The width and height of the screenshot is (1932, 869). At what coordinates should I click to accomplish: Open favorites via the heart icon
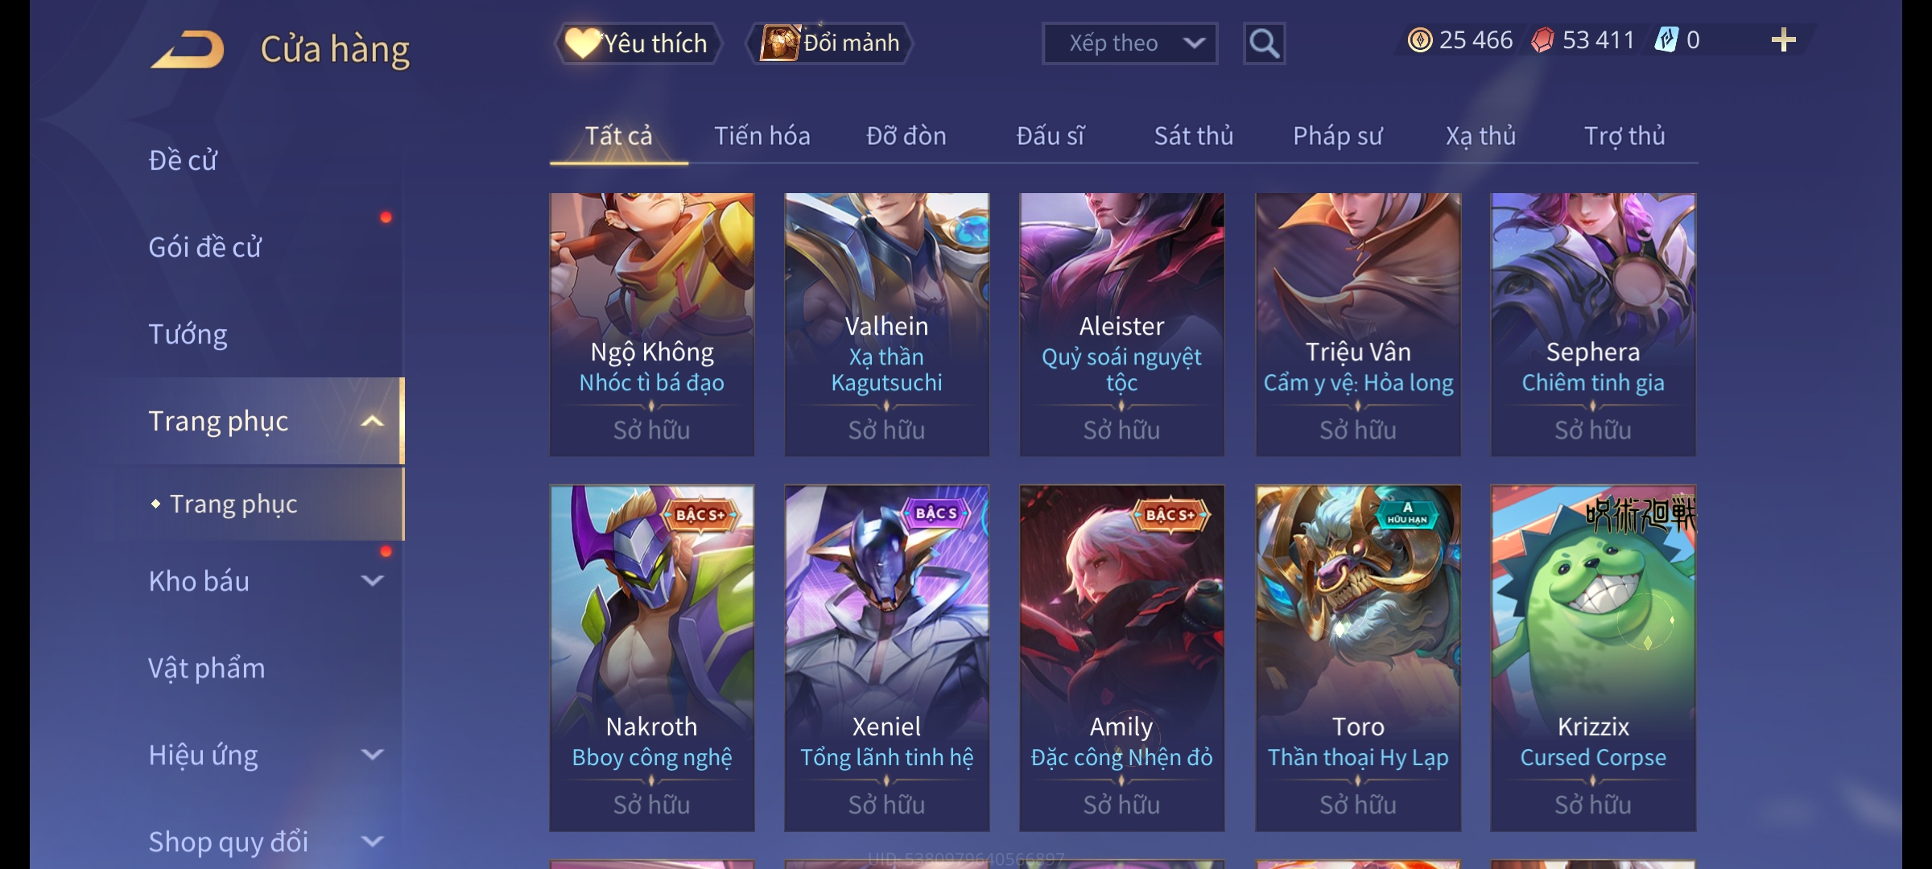tap(581, 43)
